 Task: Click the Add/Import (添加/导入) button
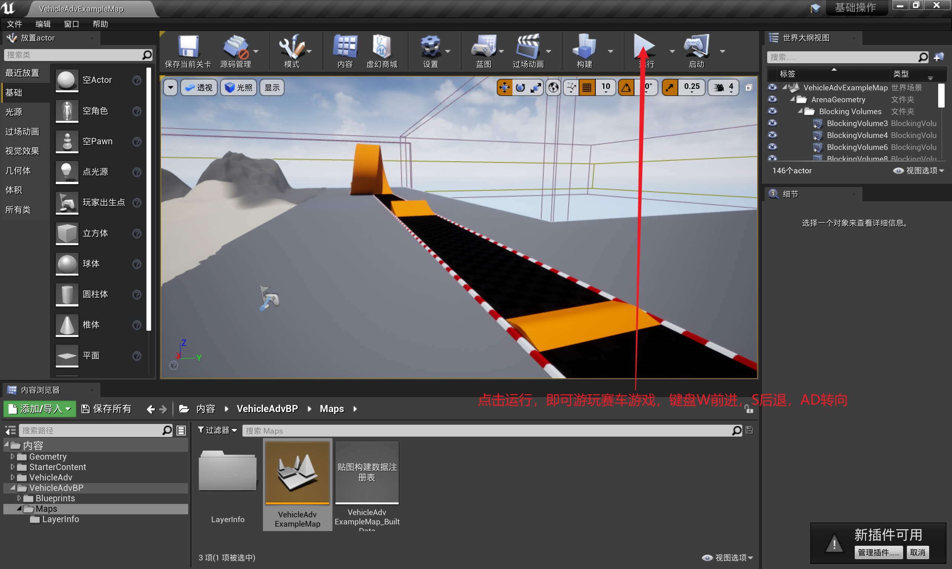(40, 409)
